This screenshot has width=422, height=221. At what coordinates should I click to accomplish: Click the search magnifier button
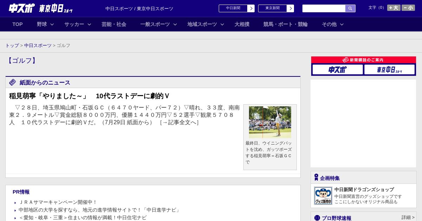coord(350,8)
